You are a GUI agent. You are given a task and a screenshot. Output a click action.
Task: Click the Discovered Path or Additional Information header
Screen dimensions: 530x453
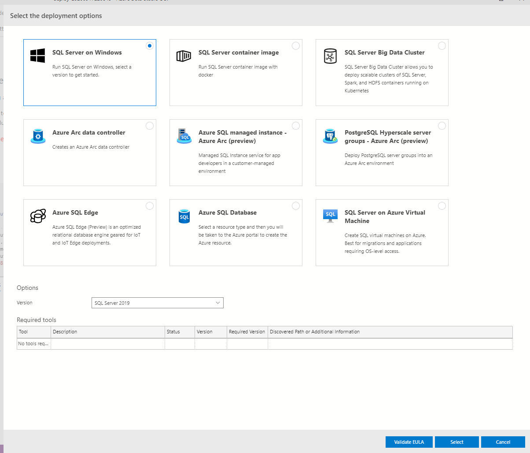(390, 332)
